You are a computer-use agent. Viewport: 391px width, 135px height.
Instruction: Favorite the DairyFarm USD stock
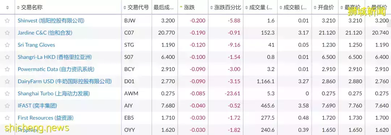(7, 81)
